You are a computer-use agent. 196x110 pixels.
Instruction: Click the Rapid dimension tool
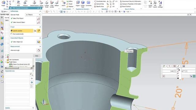(3, 3)
